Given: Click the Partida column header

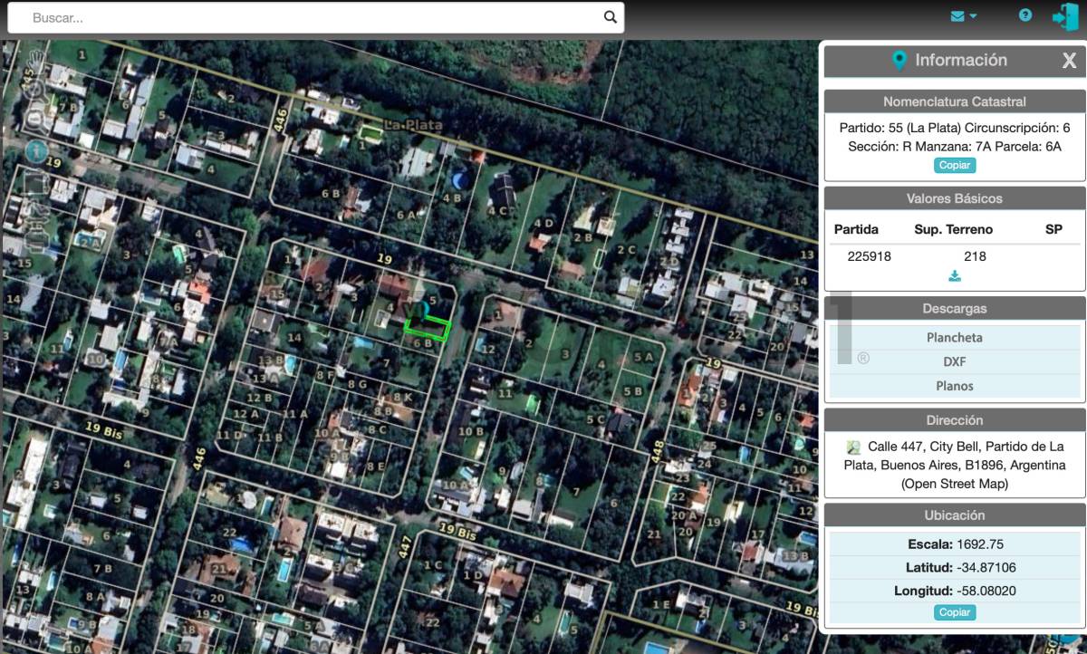Looking at the screenshot, I should pyautogui.click(x=856, y=230).
